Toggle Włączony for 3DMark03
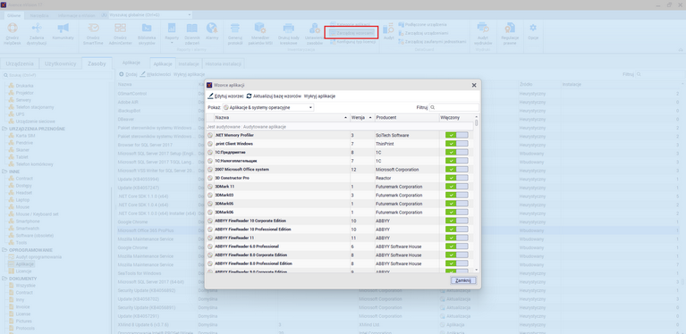The height and width of the screenshot is (334, 686). click(x=457, y=196)
